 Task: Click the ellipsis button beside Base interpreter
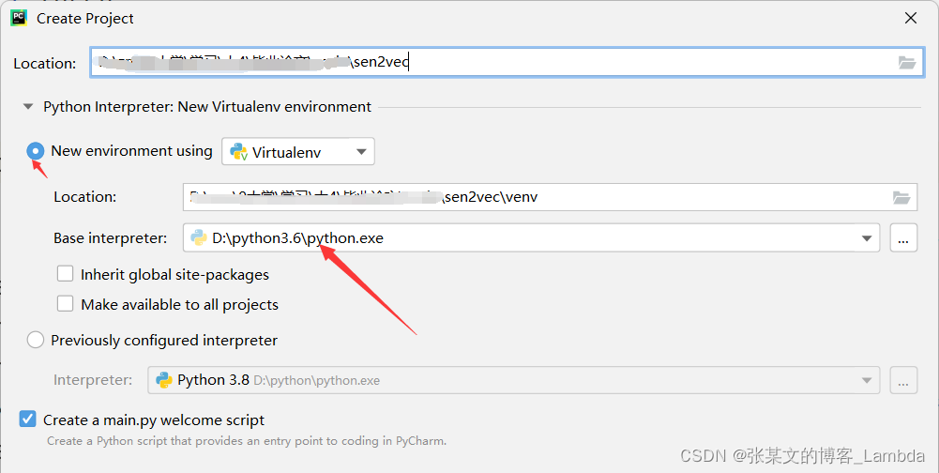point(903,238)
